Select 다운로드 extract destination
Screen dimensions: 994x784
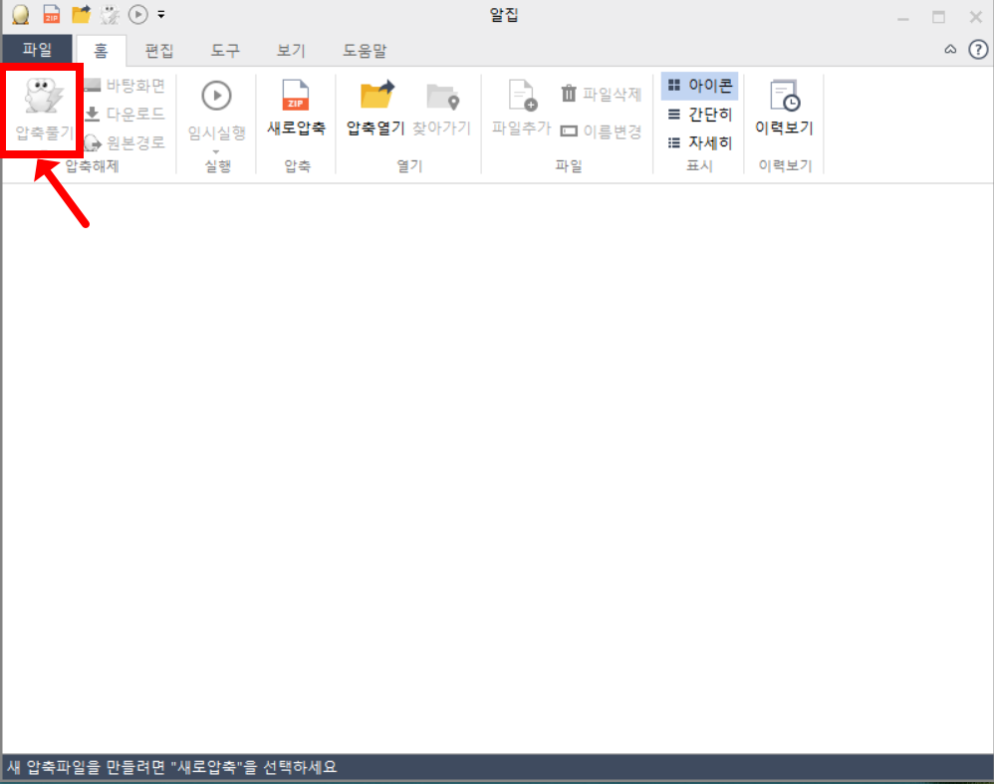tap(124, 114)
